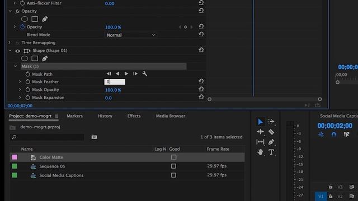Expand Opacity value property
The height and width of the screenshot is (201, 358).
[x=15, y=27]
